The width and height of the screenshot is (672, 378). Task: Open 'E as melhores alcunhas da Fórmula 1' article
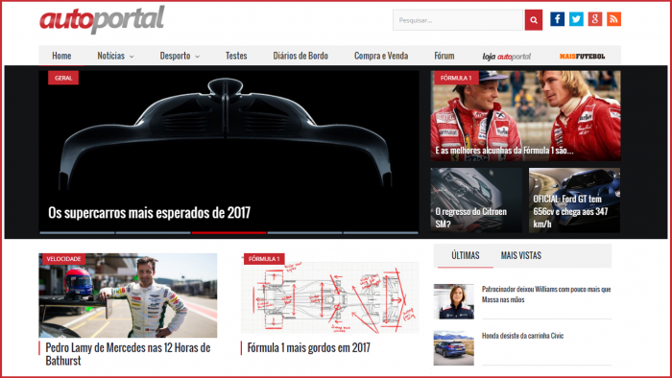pyautogui.click(x=504, y=151)
